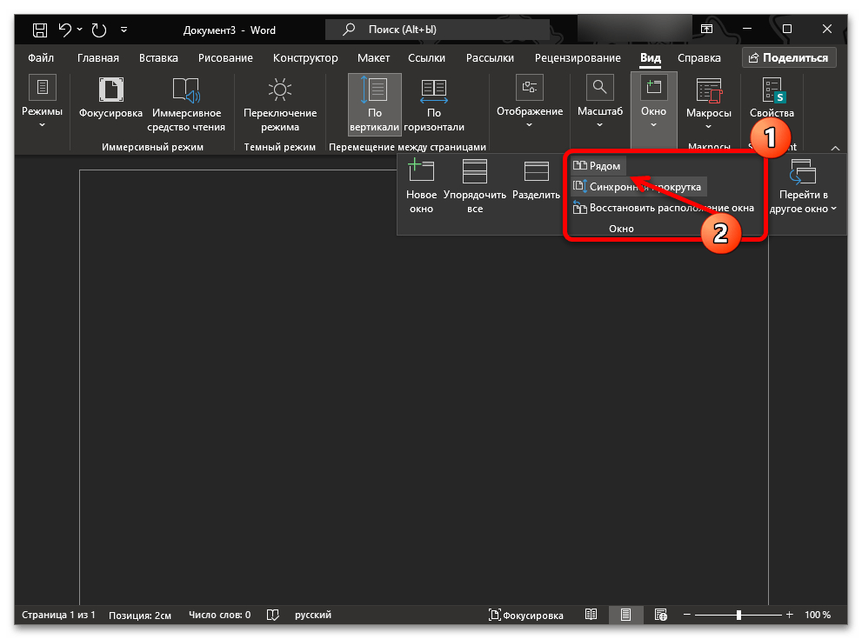Image resolution: width=862 pixels, height=639 pixels.
Task: Click the Save icon in title bar
Action: pos(40,30)
